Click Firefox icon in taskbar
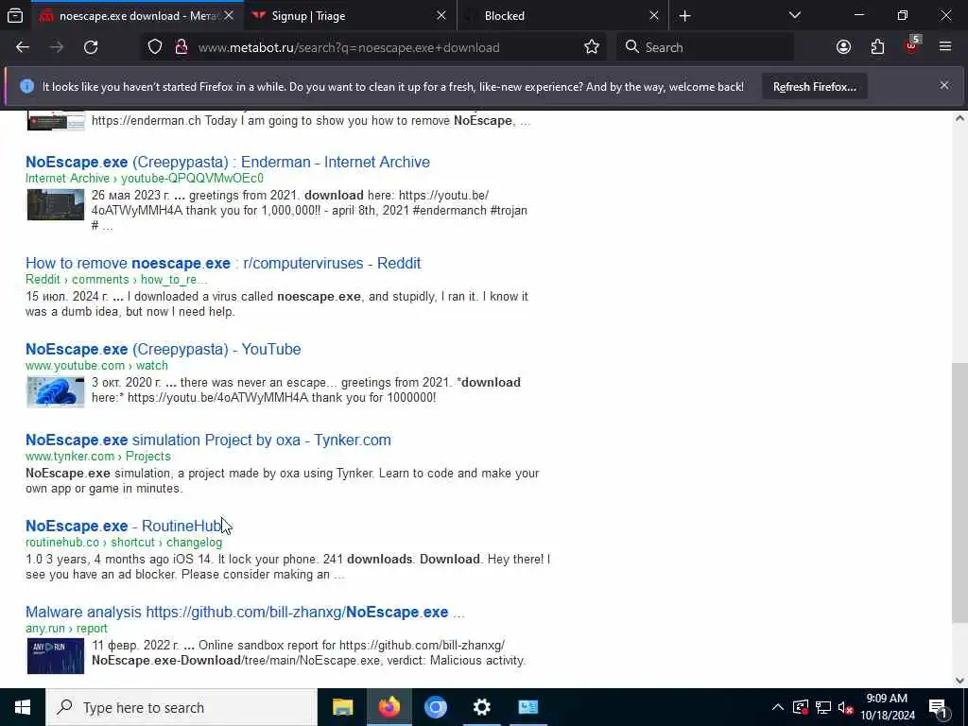The width and height of the screenshot is (968, 726). point(389,707)
